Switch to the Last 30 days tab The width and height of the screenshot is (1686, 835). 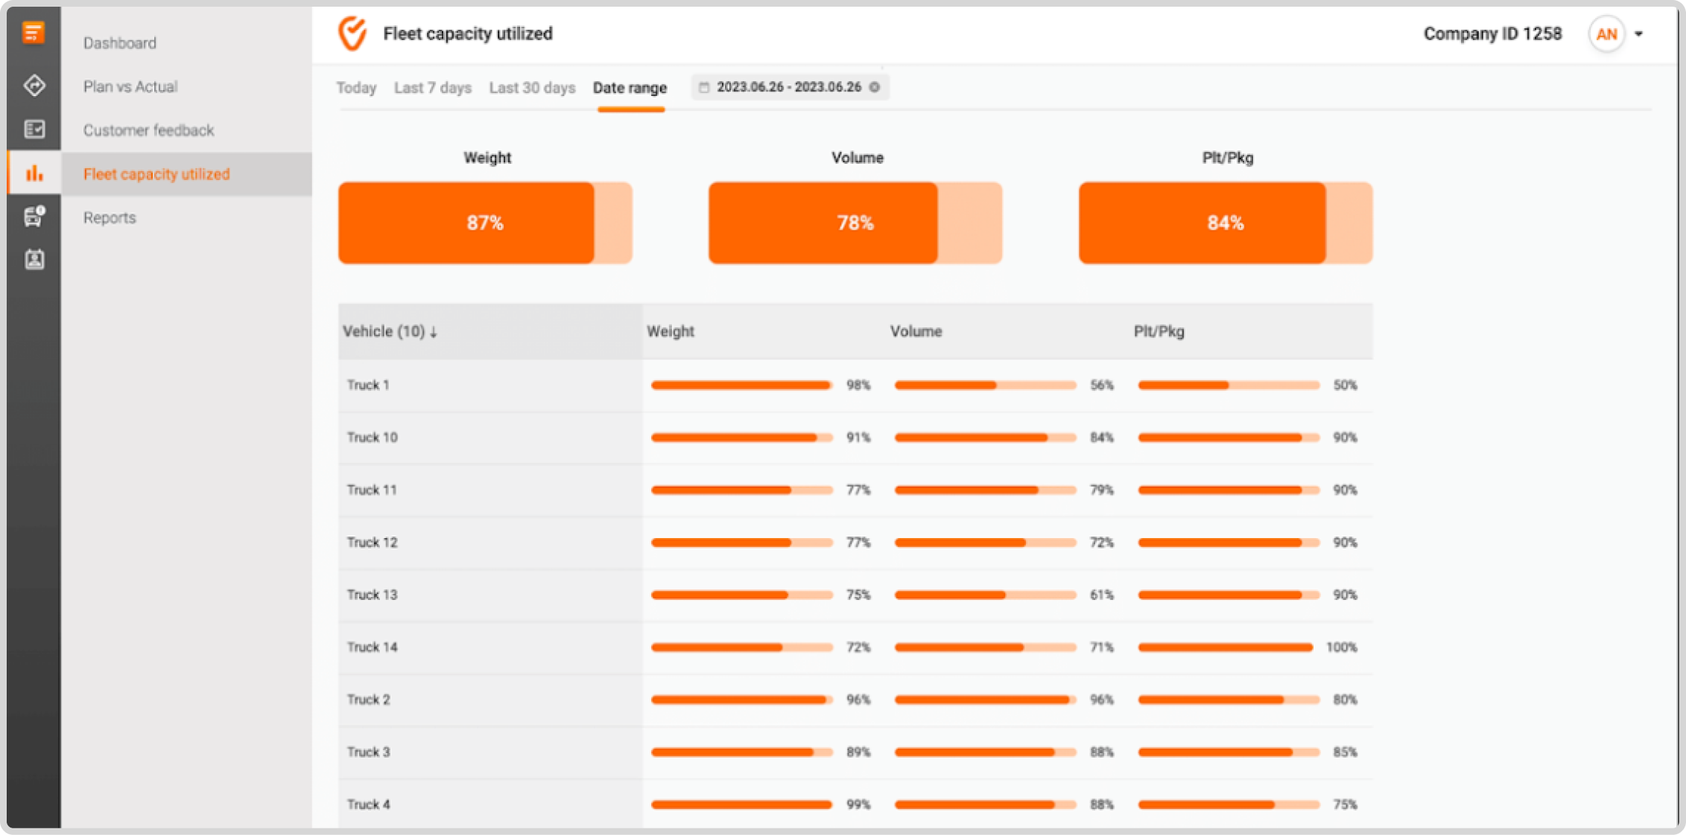532,88
